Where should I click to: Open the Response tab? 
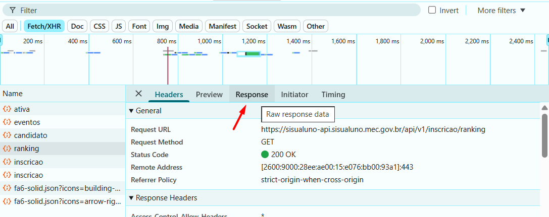(252, 95)
